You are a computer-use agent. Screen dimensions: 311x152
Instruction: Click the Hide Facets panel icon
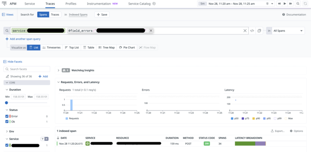(5, 62)
